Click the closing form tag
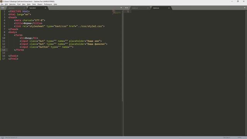This screenshot has width=247, height=139. point(19,50)
